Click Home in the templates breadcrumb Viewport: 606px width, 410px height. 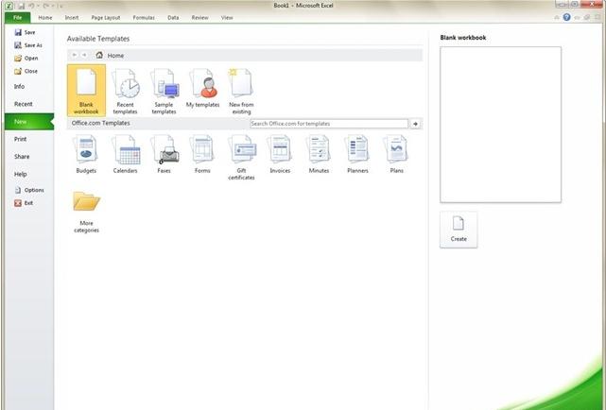click(115, 56)
